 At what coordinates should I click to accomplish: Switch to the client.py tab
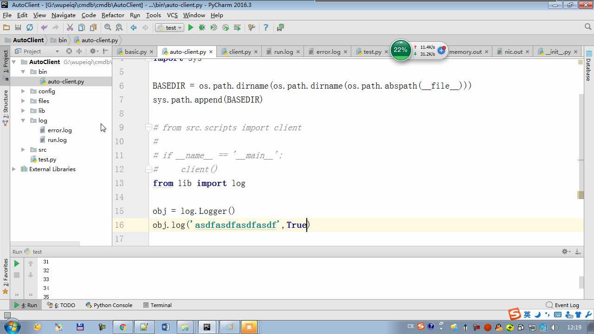point(240,52)
